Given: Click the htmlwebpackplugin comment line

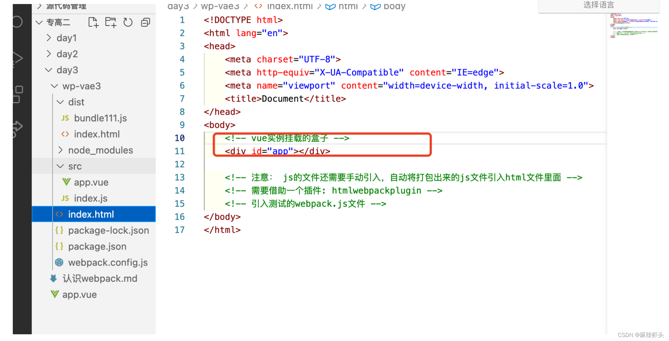Looking at the screenshot, I should [x=333, y=190].
